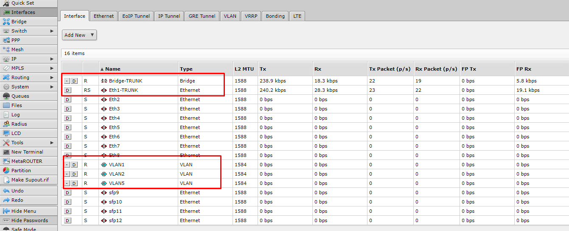Image resolution: width=569 pixels, height=231 pixels.
Task: Open the Files folder icon
Action: click(6, 105)
